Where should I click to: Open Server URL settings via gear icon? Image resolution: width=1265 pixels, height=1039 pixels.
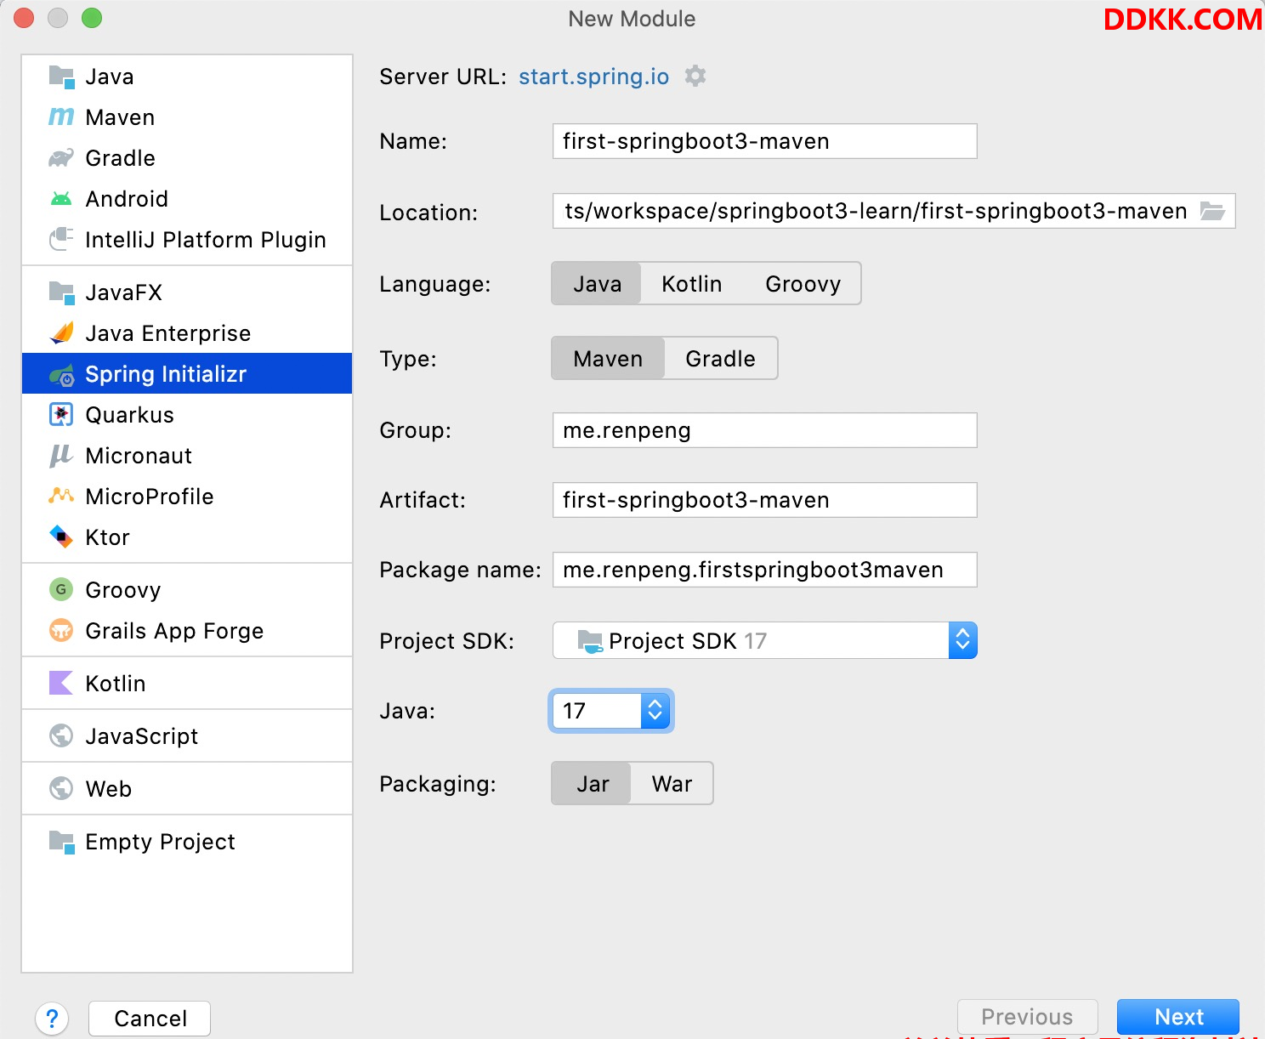695,76
